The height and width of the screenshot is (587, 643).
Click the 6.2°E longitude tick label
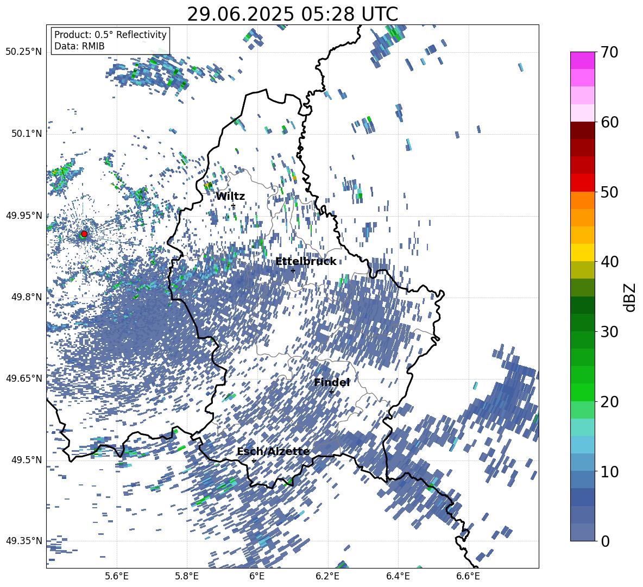327,577
